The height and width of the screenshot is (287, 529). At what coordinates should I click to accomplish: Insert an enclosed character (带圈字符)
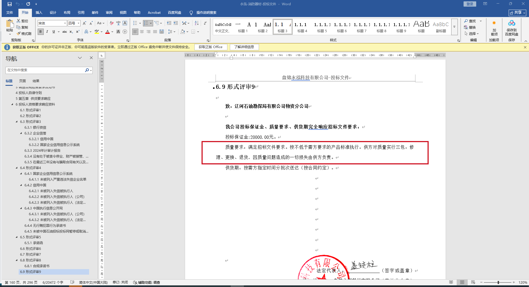point(125,32)
